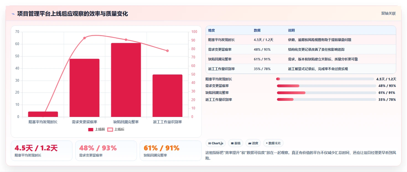
Task: Click the summary paragraph starting 这组指标
Action: click(301, 156)
